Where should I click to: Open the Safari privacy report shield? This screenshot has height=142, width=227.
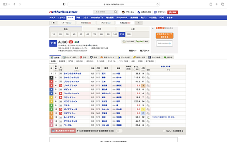tap(64, 4)
